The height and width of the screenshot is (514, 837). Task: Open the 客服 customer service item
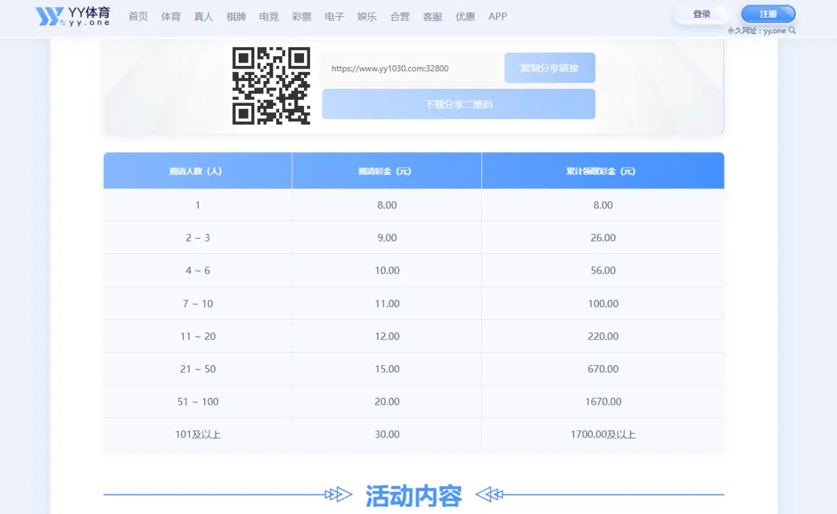pyautogui.click(x=432, y=17)
